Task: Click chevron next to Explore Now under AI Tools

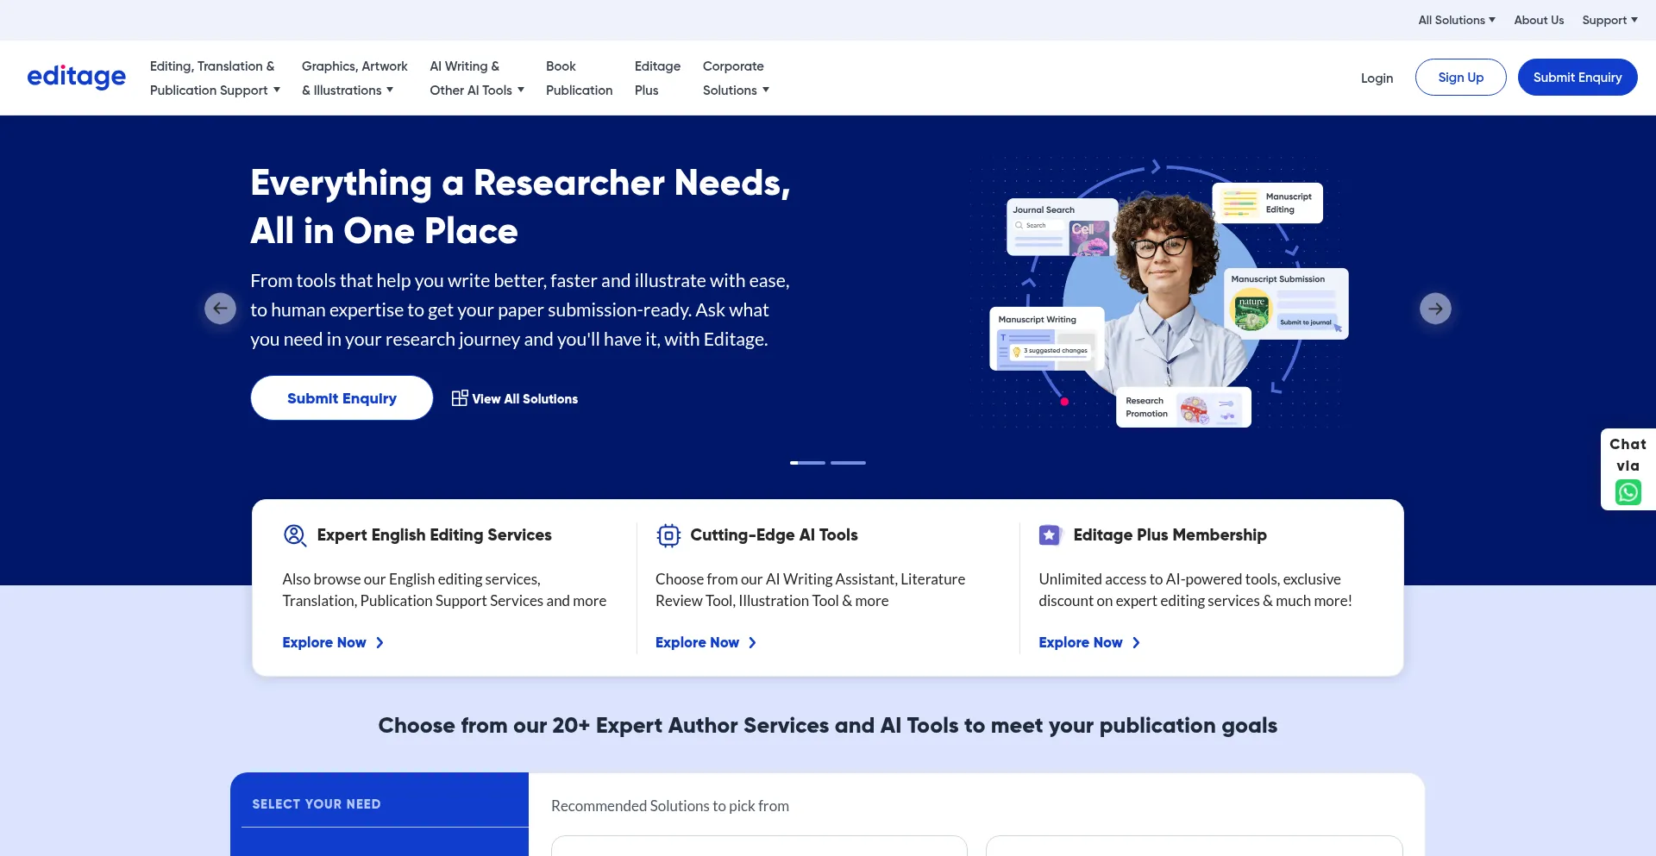Action: click(x=752, y=642)
